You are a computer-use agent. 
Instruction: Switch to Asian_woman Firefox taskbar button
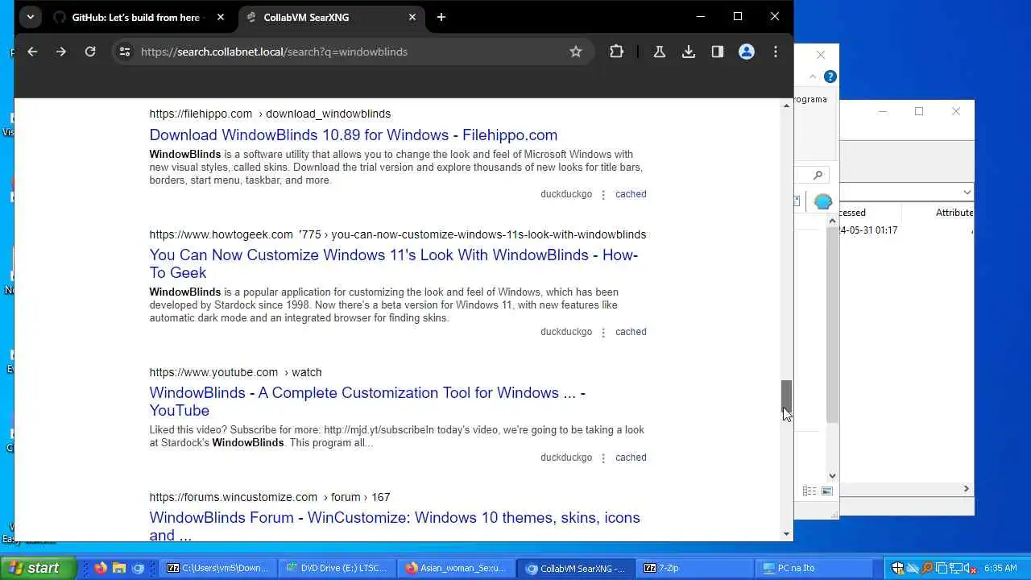pyautogui.click(x=457, y=568)
